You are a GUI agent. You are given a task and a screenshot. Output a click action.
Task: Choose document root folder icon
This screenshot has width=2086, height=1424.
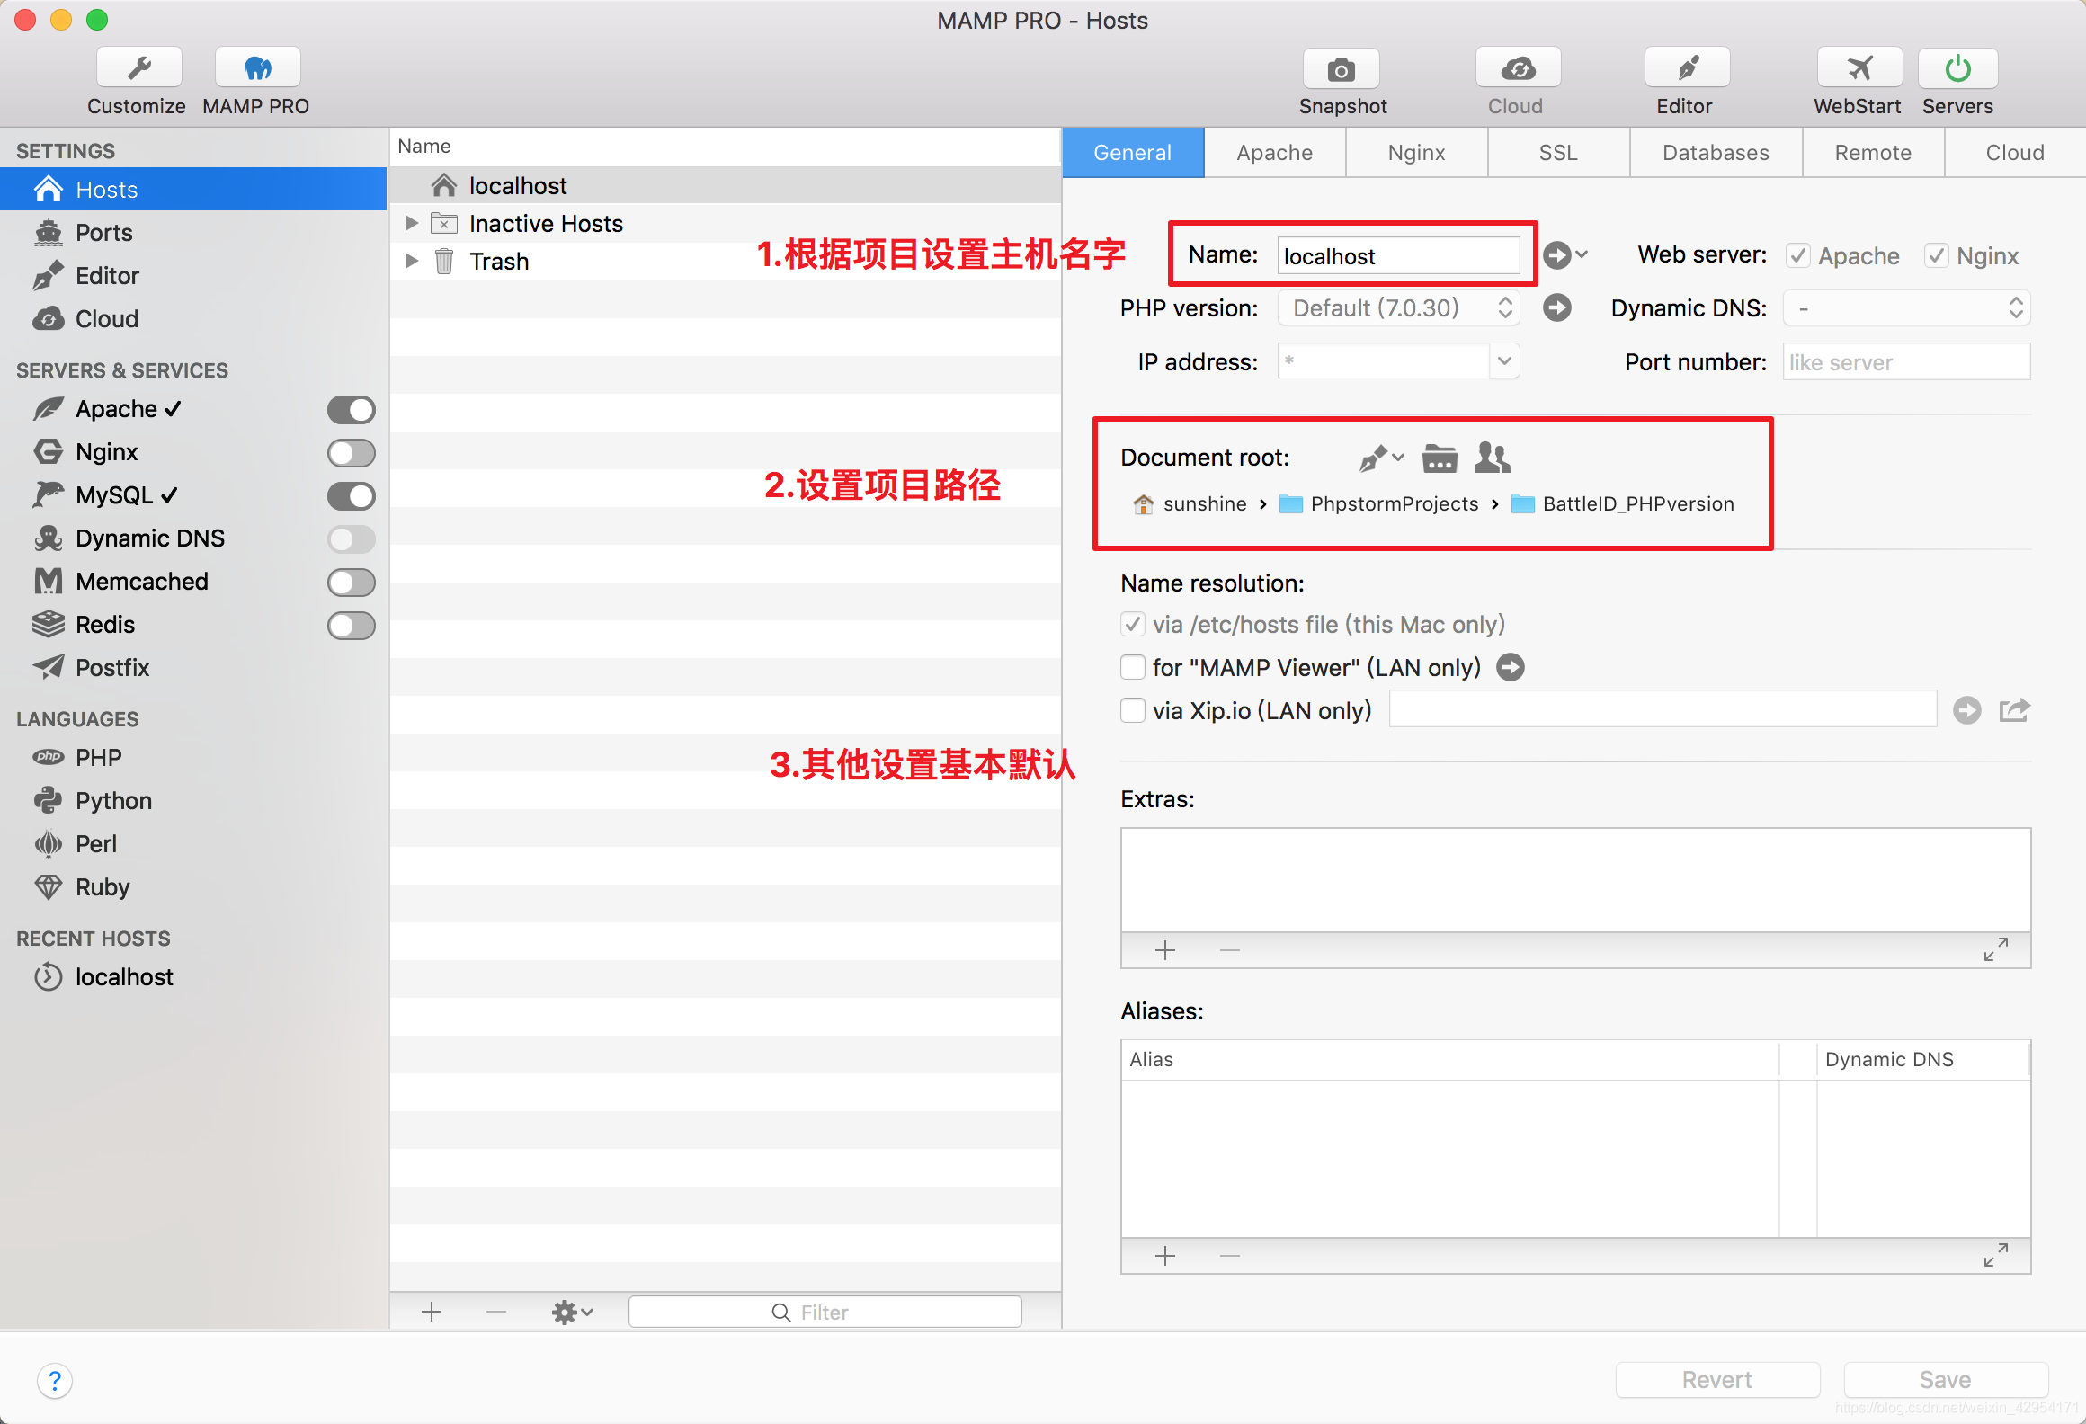tap(1440, 458)
